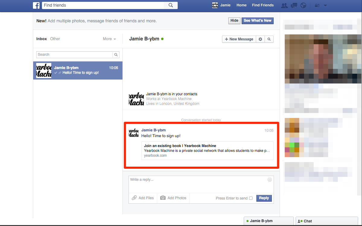
Task: Click message sender name Jamie B-ybm
Action: tap(154, 130)
